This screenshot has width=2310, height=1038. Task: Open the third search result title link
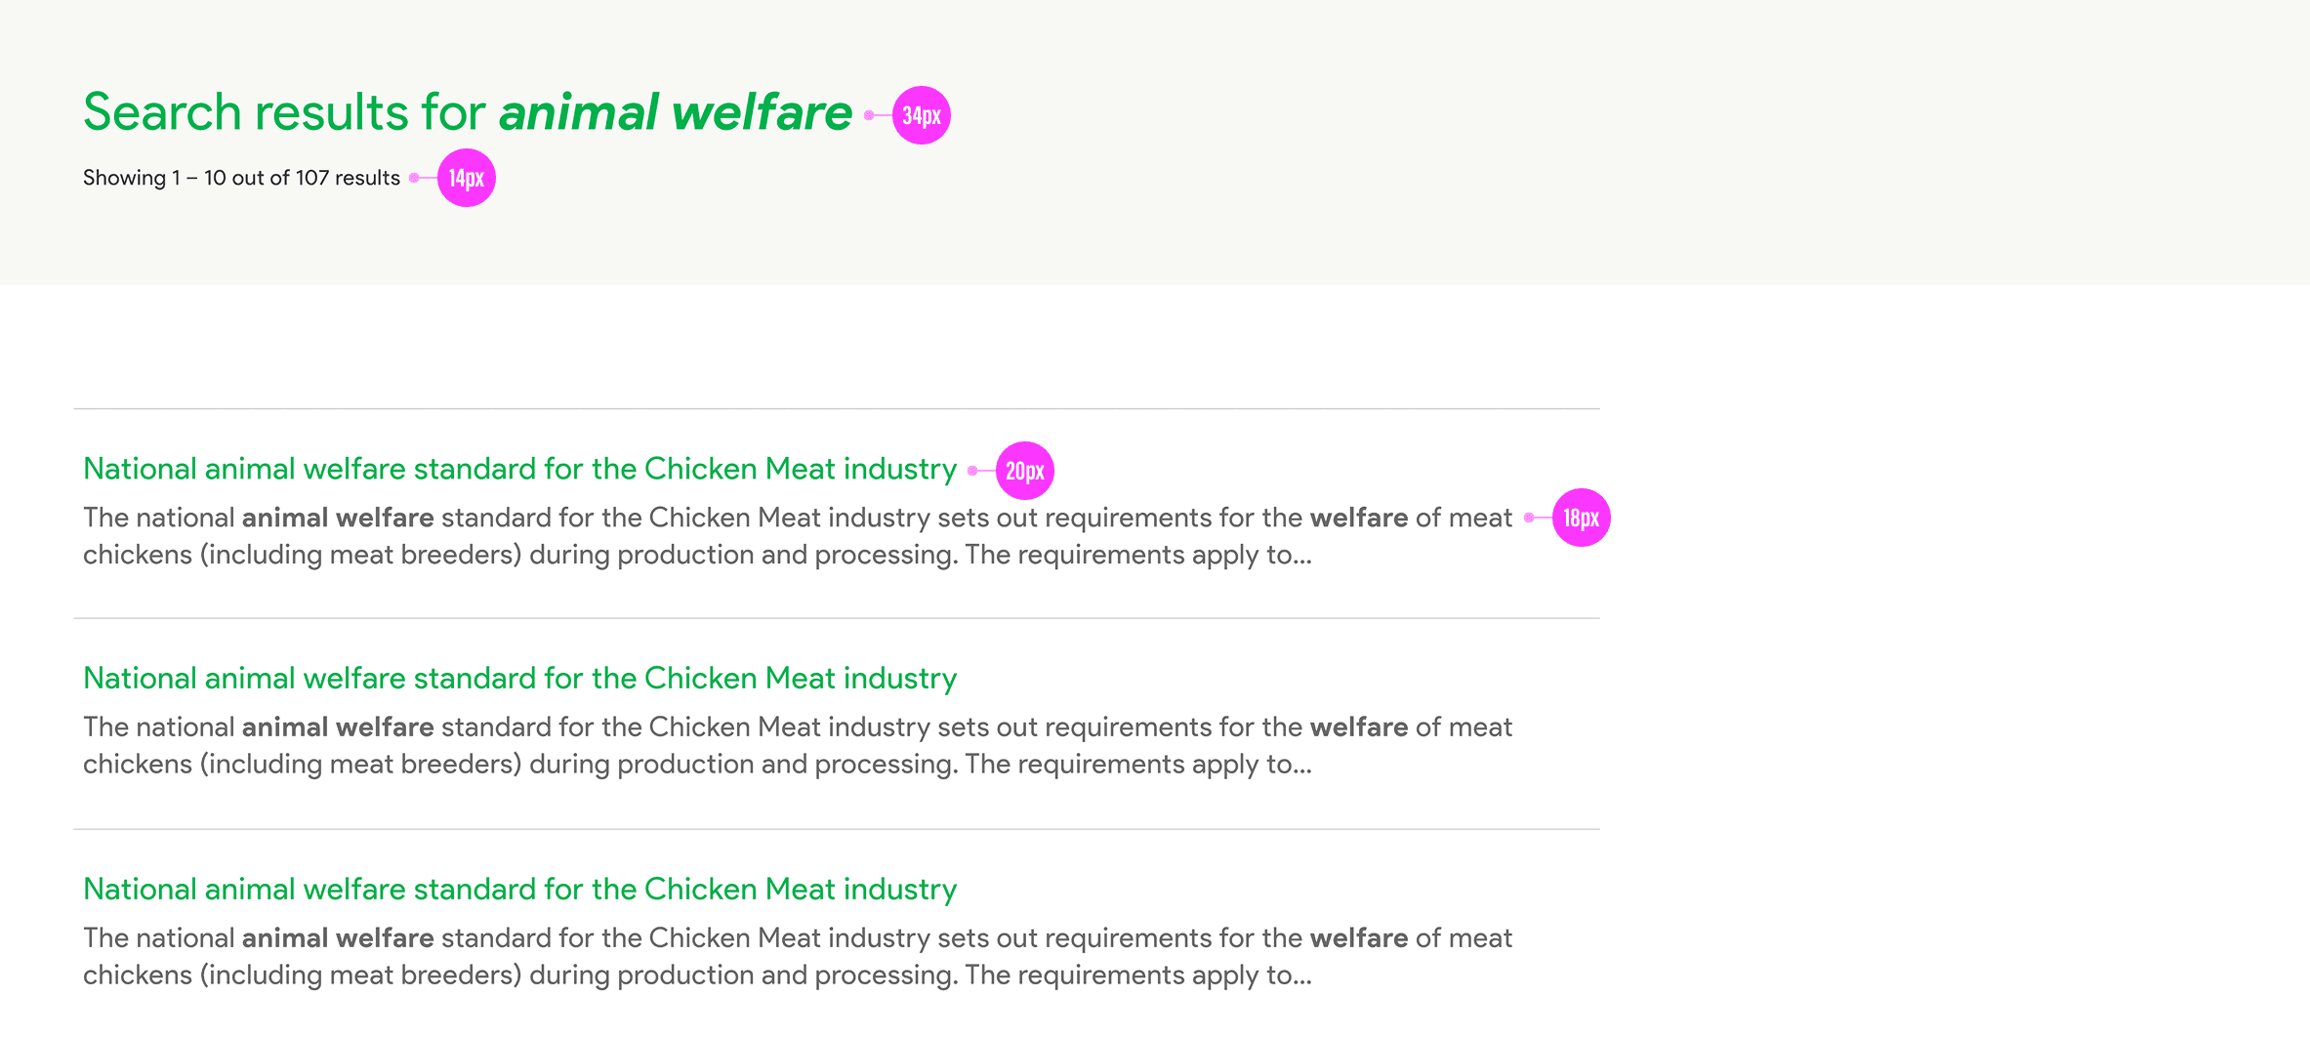pos(519,890)
